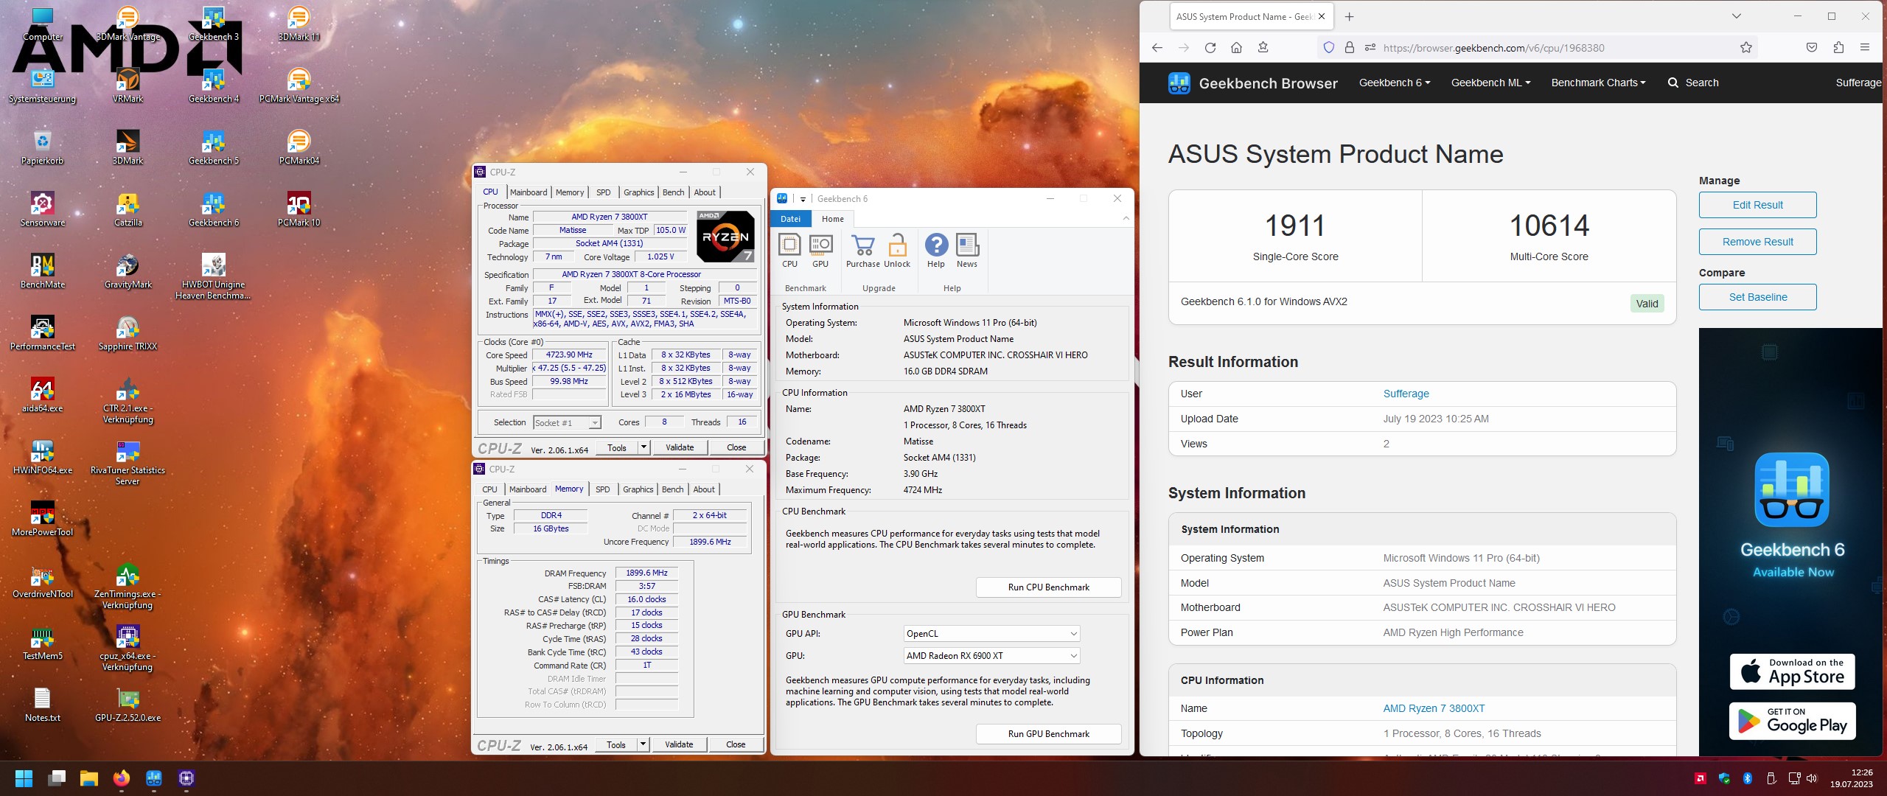Click the Firefox address bar URL

coord(1493,48)
